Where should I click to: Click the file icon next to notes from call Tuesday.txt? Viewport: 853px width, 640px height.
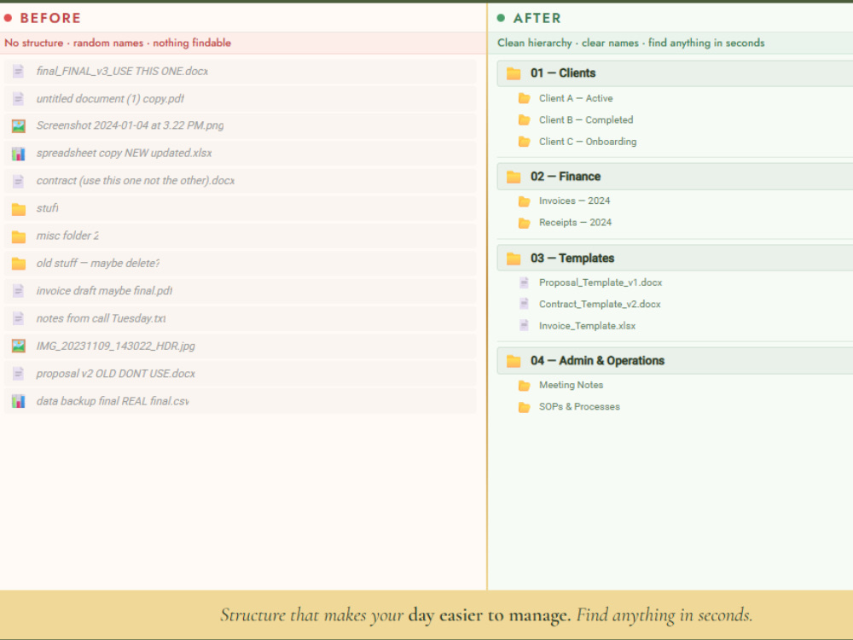pos(18,319)
